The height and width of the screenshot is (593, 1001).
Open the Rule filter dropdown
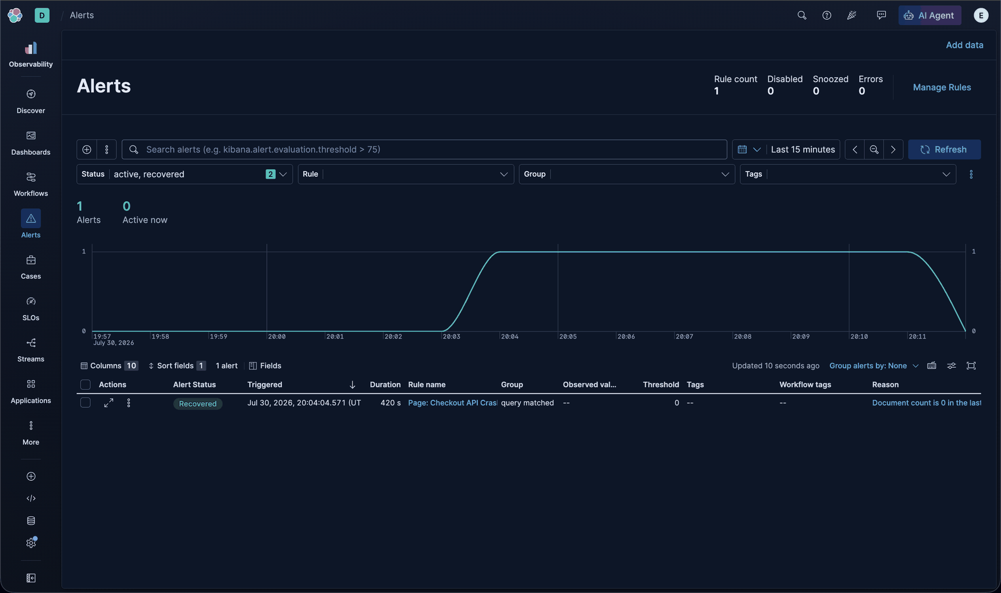(x=406, y=174)
